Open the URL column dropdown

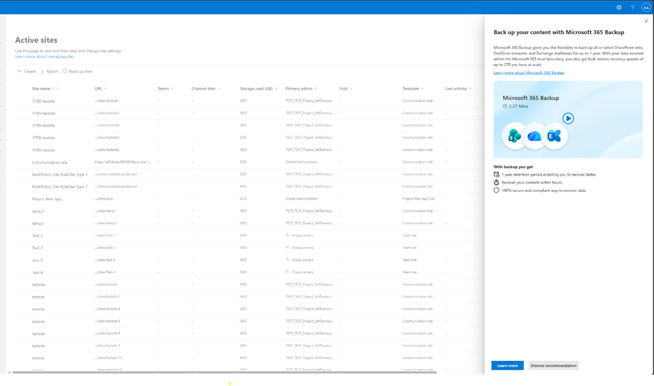pos(106,89)
